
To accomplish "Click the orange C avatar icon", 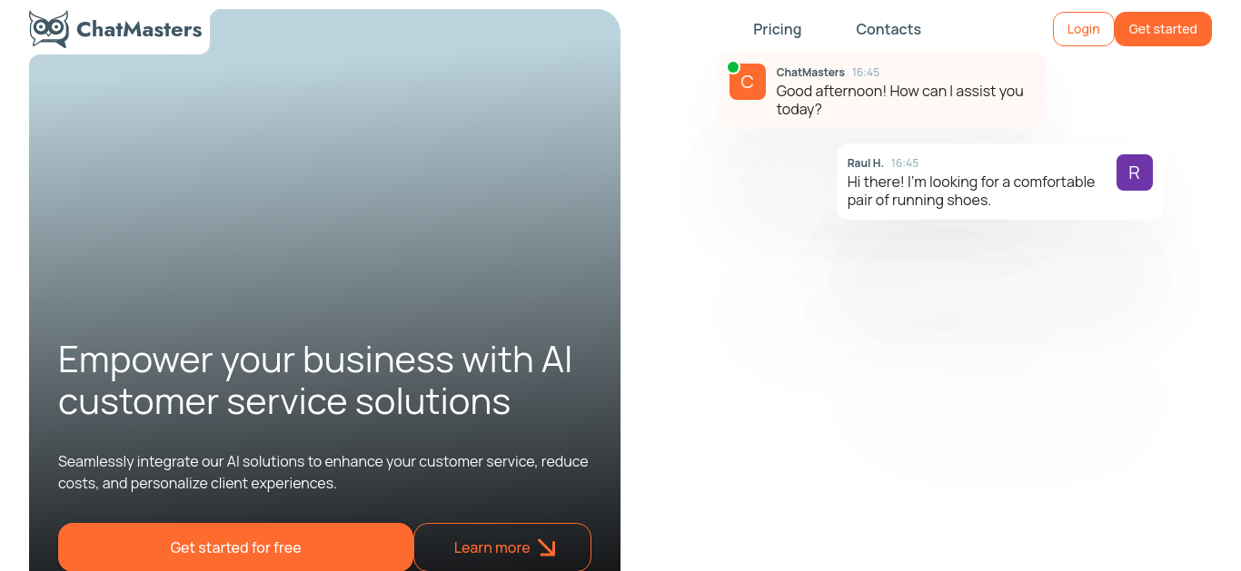I will 748,82.
